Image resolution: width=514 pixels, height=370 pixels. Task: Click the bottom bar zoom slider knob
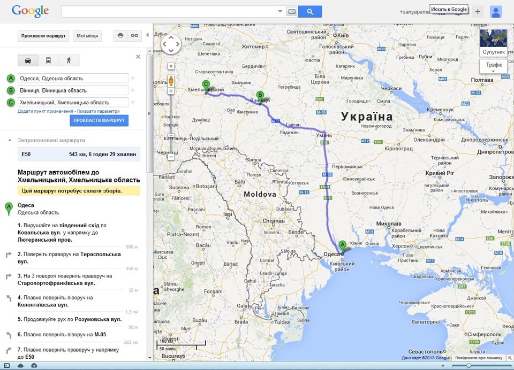[x=468, y=365]
